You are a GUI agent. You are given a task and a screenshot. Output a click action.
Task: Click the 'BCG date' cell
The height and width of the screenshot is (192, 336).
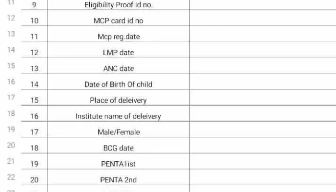119,145
